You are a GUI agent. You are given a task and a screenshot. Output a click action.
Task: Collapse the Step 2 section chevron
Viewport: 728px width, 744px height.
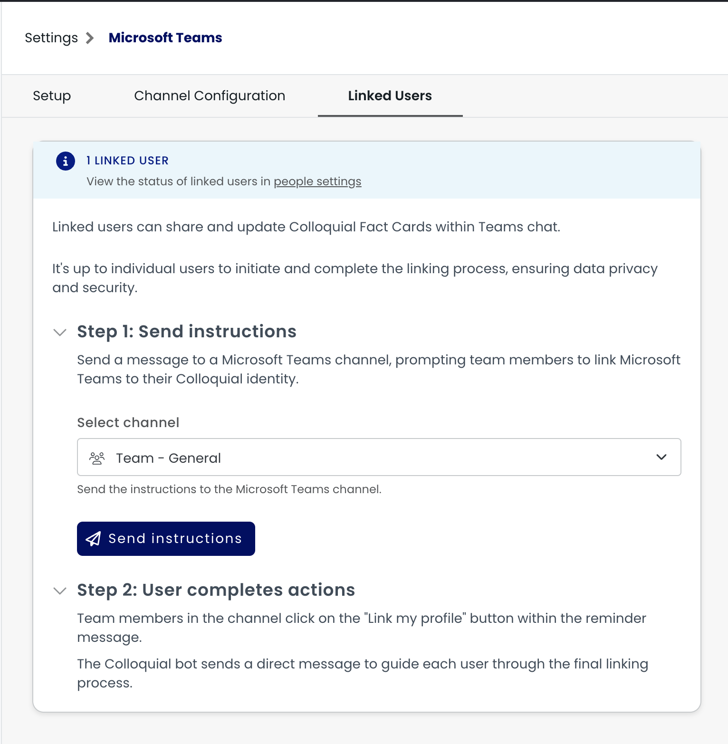pyautogui.click(x=60, y=591)
